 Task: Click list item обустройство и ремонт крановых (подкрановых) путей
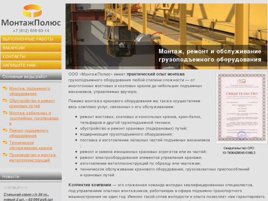[134, 128]
